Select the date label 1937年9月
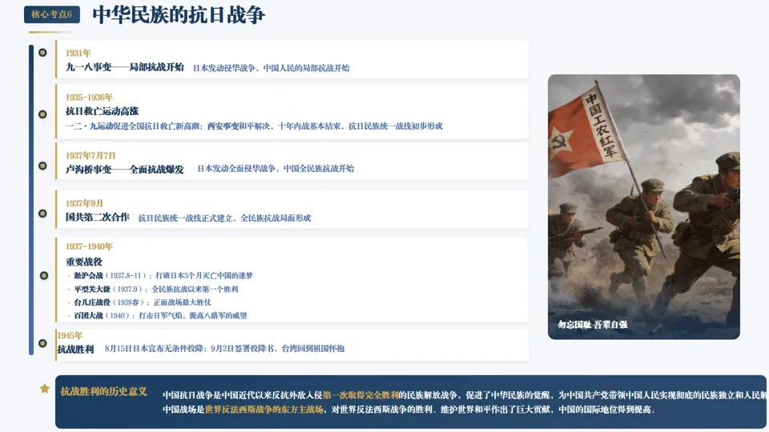 84,202
